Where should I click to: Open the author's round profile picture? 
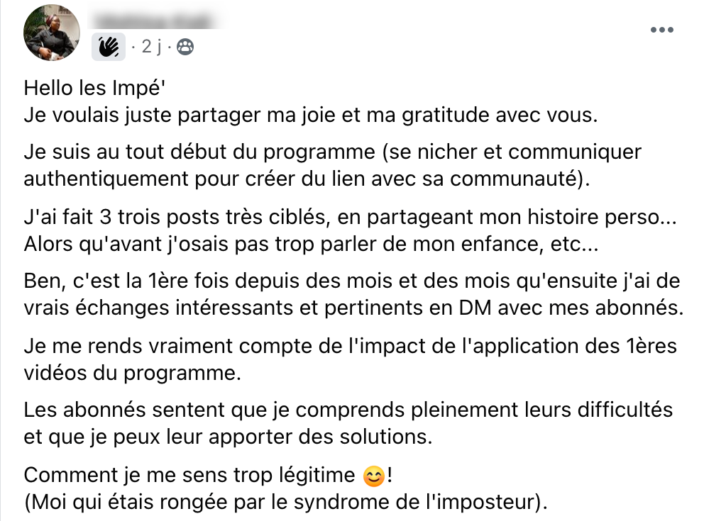[x=52, y=33]
